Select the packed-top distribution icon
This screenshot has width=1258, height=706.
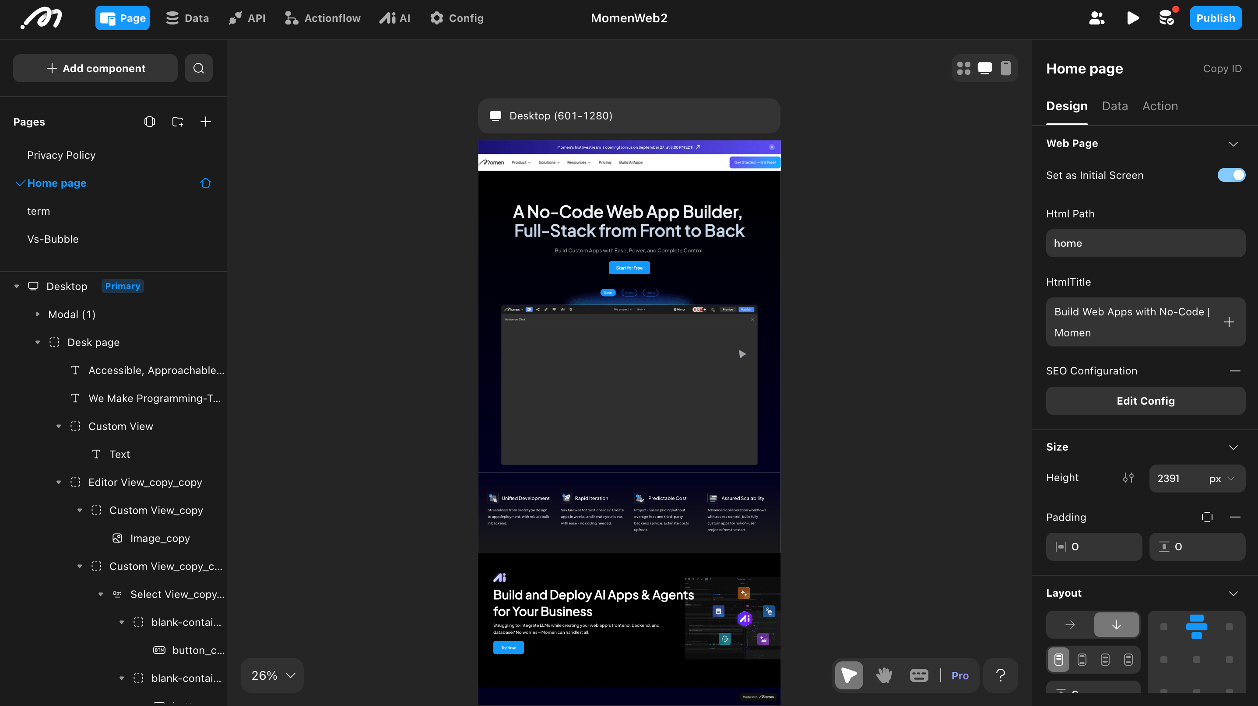(1059, 660)
